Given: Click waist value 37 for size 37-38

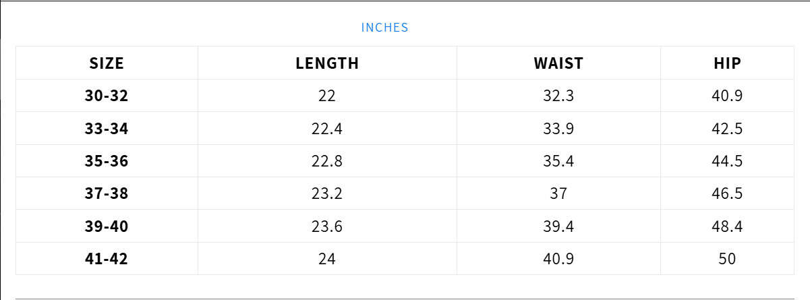Looking at the screenshot, I should [x=558, y=193].
